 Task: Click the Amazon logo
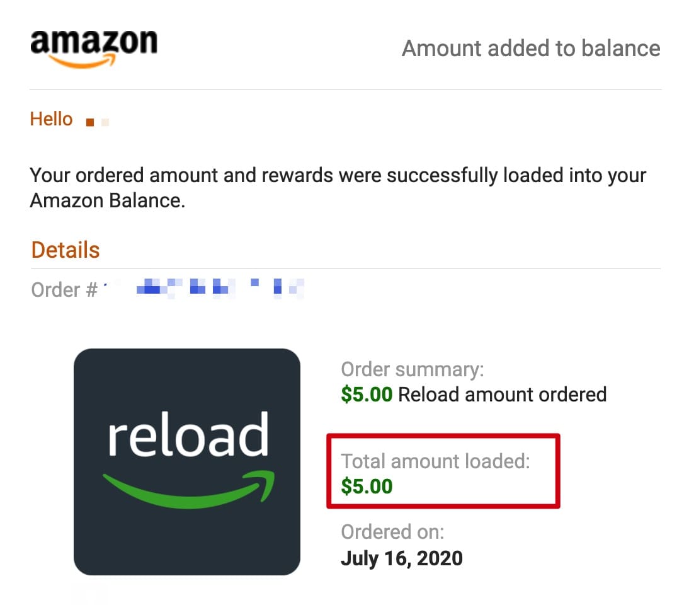pos(93,43)
